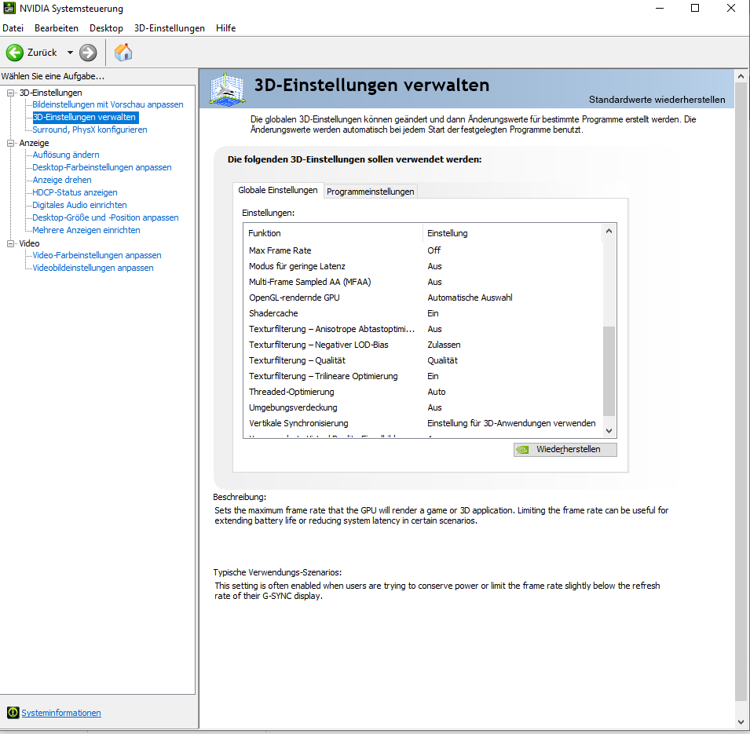The height and width of the screenshot is (734, 750).
Task: Select Texturfilterung Qualität function row
Action: tap(423, 360)
